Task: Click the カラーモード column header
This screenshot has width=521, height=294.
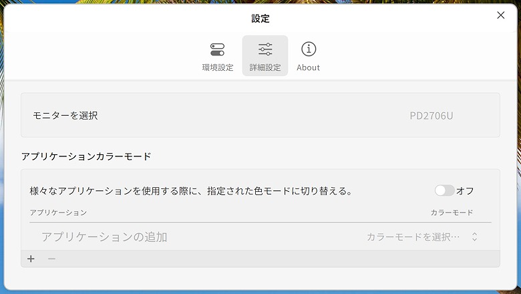Action: point(452,212)
